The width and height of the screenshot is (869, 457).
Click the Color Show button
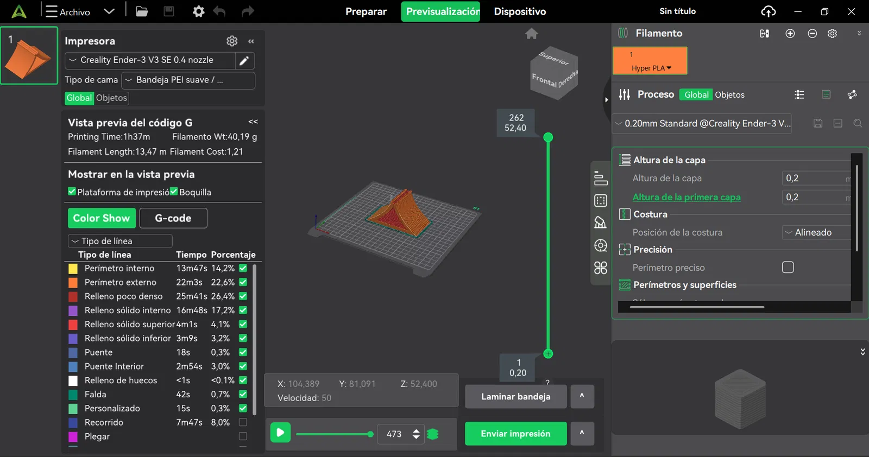coord(102,218)
